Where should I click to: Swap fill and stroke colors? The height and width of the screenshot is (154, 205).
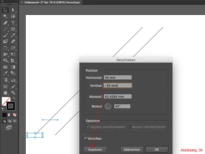(x=14, y=98)
